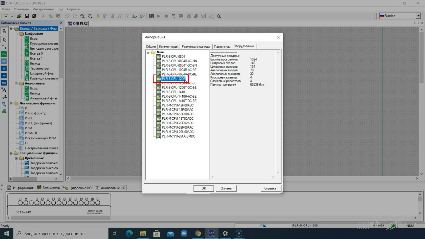Open the Файл menu
The image size is (425, 239).
click(x=6, y=9)
